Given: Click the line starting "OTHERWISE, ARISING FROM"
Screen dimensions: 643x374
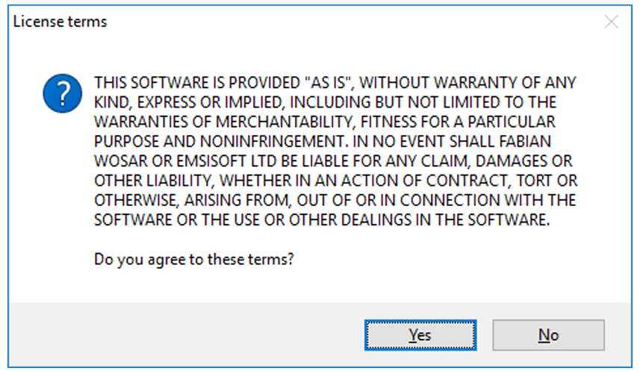Looking at the screenshot, I should (335, 200).
